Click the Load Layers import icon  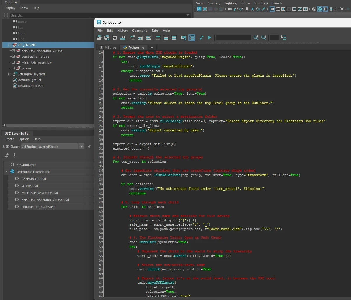(x=15, y=156)
